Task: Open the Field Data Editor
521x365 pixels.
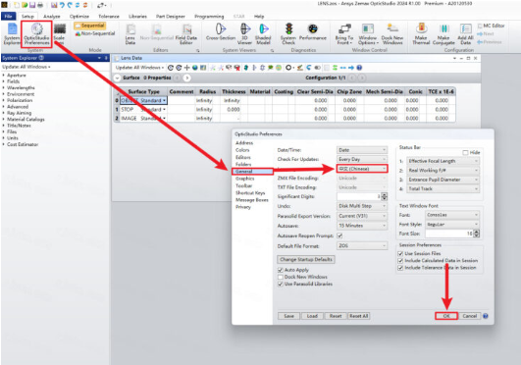Action: [186, 34]
